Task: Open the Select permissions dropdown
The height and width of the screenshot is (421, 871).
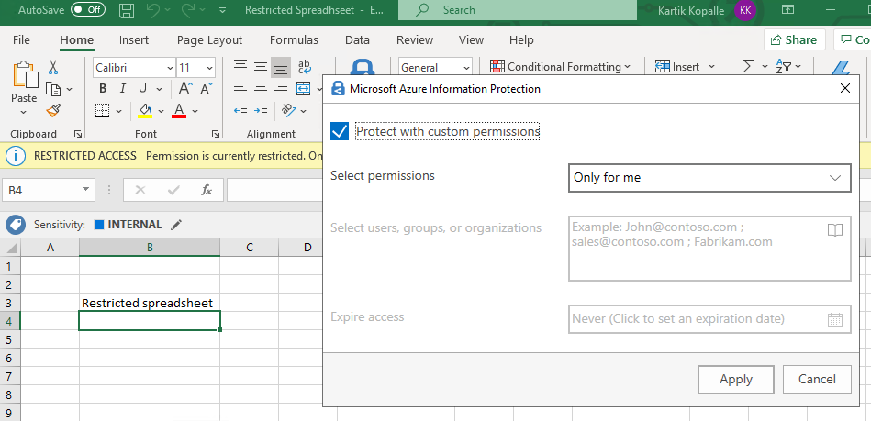Action: coord(709,178)
